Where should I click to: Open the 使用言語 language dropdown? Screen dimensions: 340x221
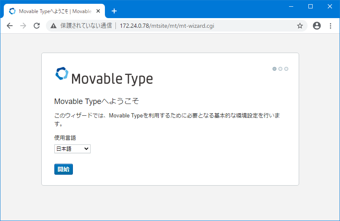coord(72,149)
